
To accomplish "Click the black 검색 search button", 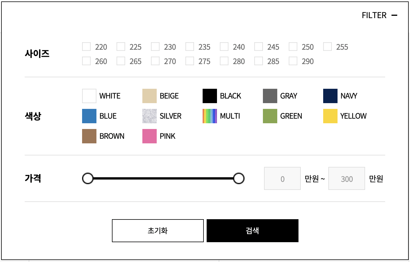I will (253, 231).
